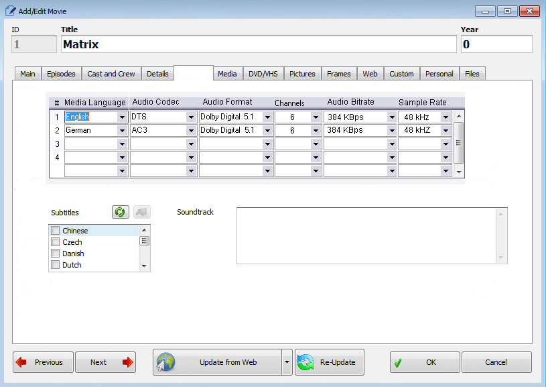Switch to the Cast and Crew tab

(x=111, y=74)
